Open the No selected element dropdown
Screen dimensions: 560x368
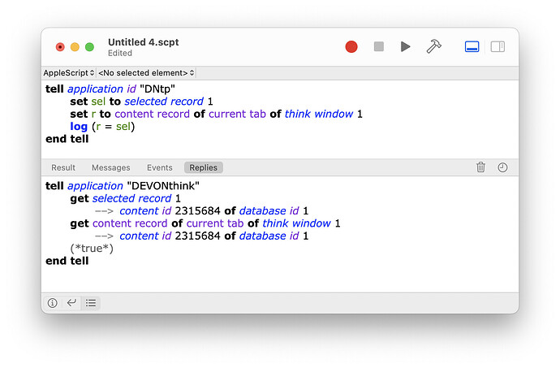(x=146, y=73)
